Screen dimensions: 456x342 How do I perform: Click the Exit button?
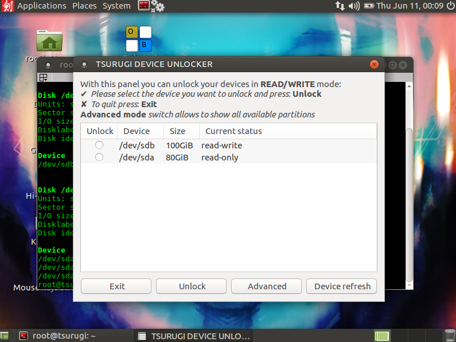116,286
